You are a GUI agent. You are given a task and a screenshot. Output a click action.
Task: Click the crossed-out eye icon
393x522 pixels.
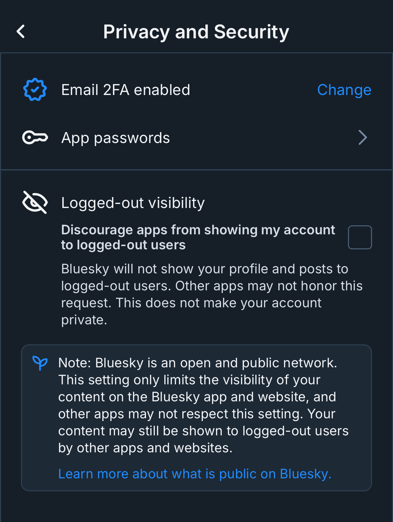(35, 202)
